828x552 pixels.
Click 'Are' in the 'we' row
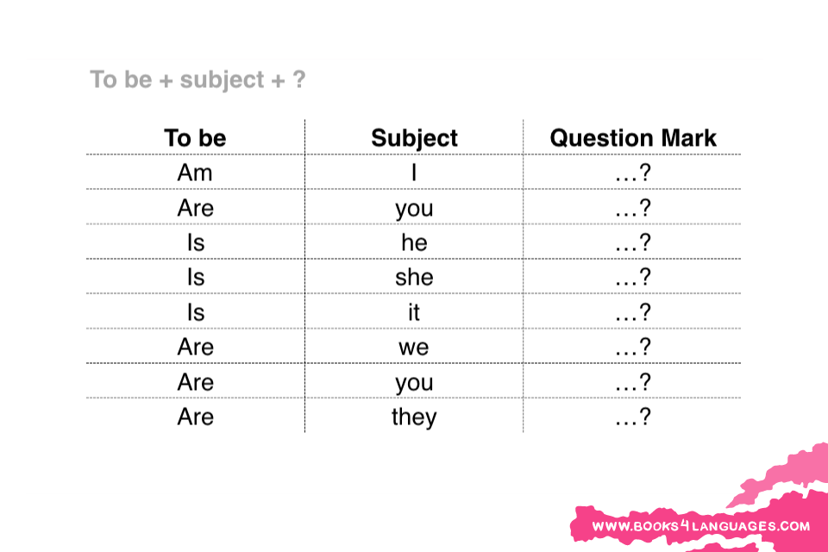[x=196, y=347]
